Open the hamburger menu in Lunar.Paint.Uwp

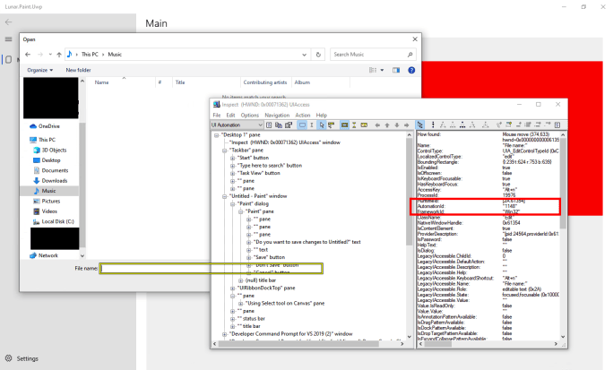(9, 39)
